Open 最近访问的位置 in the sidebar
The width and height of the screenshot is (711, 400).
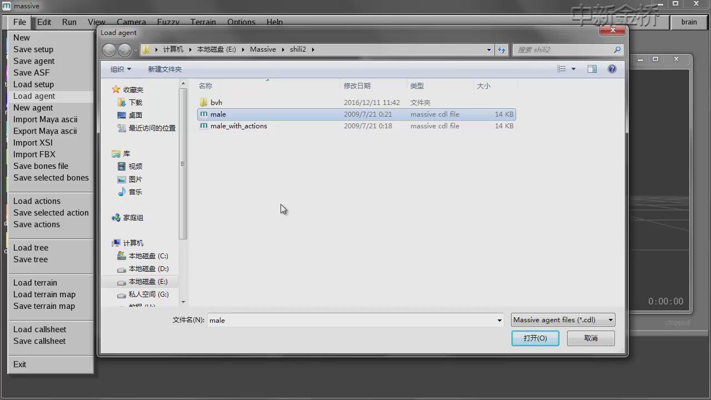tap(152, 128)
